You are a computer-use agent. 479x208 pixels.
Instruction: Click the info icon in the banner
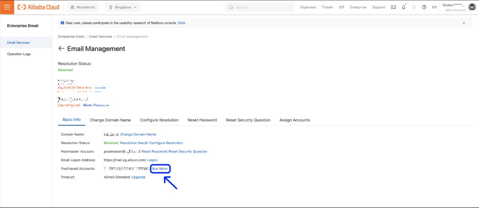(62, 23)
